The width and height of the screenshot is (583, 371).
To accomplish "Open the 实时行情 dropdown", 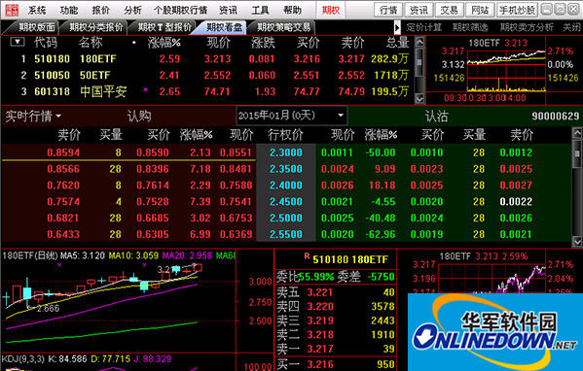I will tap(33, 117).
